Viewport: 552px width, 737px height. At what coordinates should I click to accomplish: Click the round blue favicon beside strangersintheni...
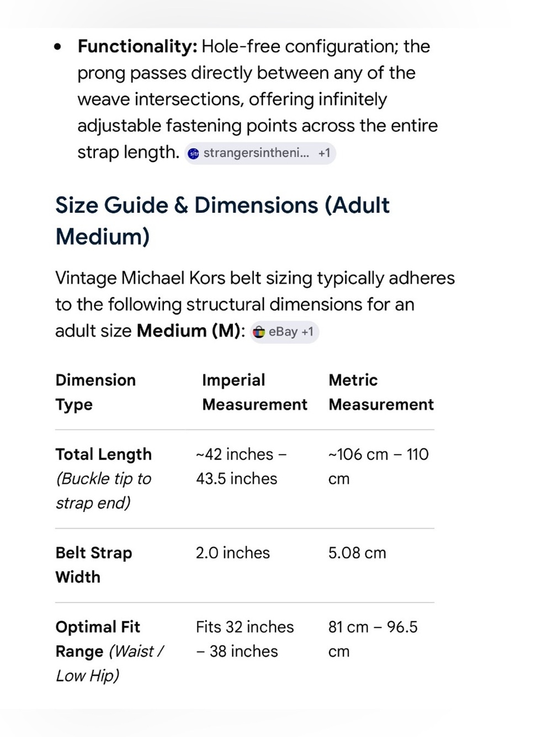(x=194, y=154)
